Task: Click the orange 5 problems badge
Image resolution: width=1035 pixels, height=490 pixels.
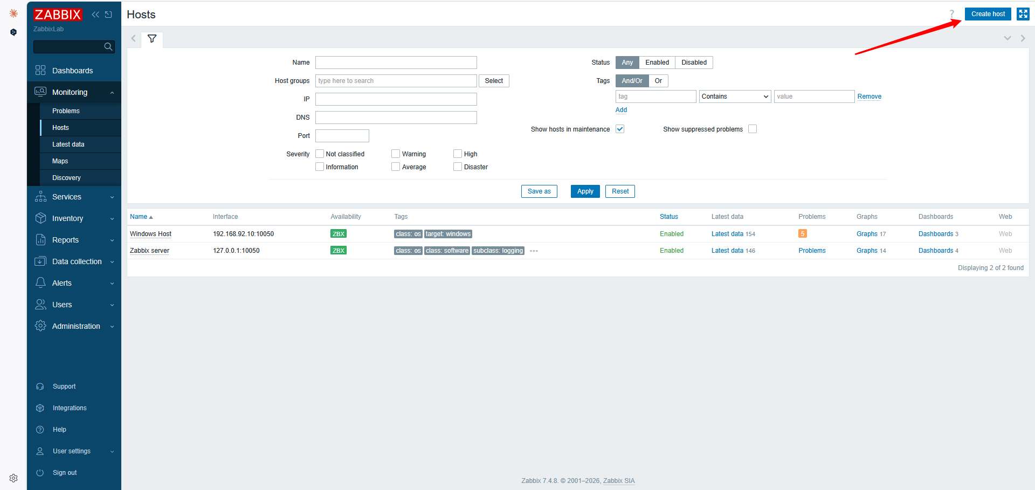Action: point(802,234)
